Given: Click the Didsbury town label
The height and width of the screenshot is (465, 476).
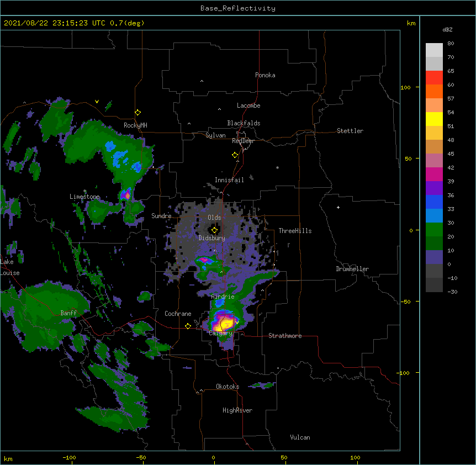Looking at the screenshot, I should pos(211,238).
